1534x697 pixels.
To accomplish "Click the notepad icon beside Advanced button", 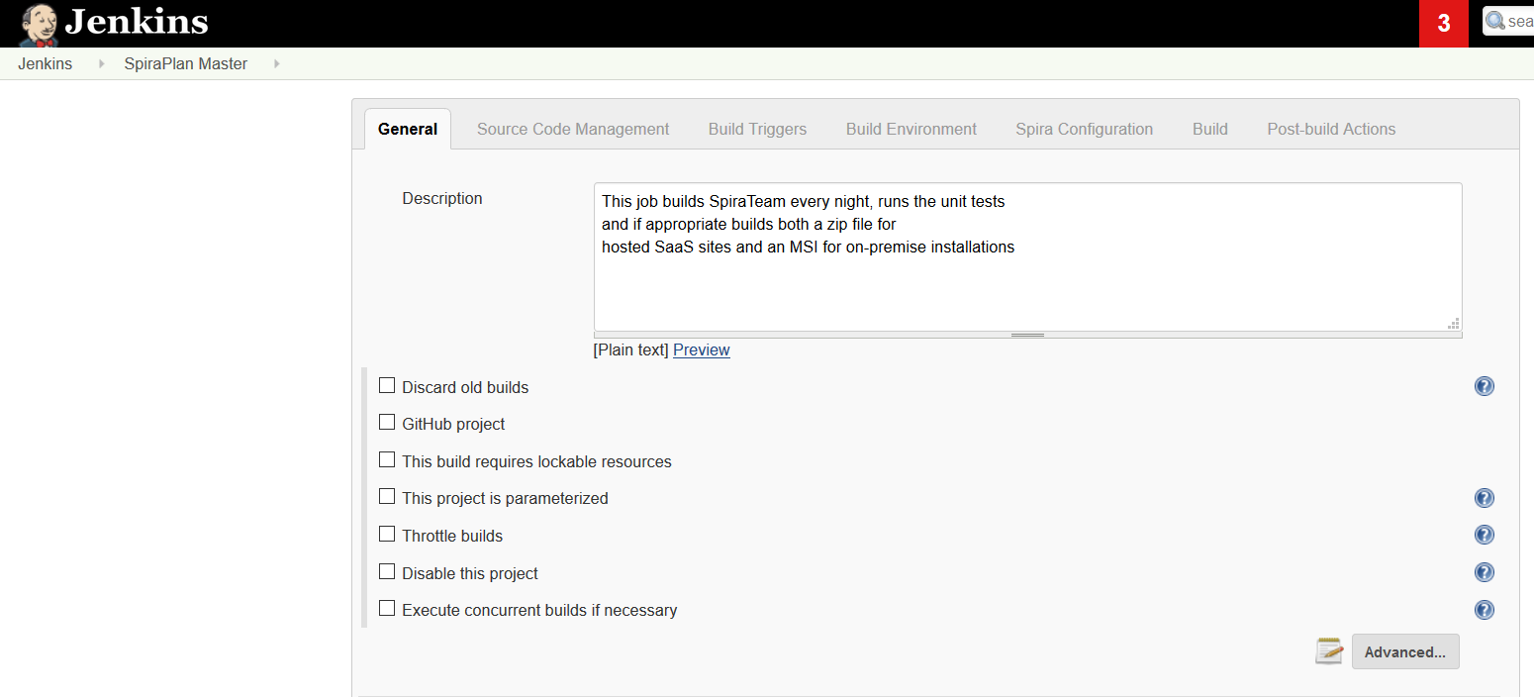I will click(x=1329, y=651).
